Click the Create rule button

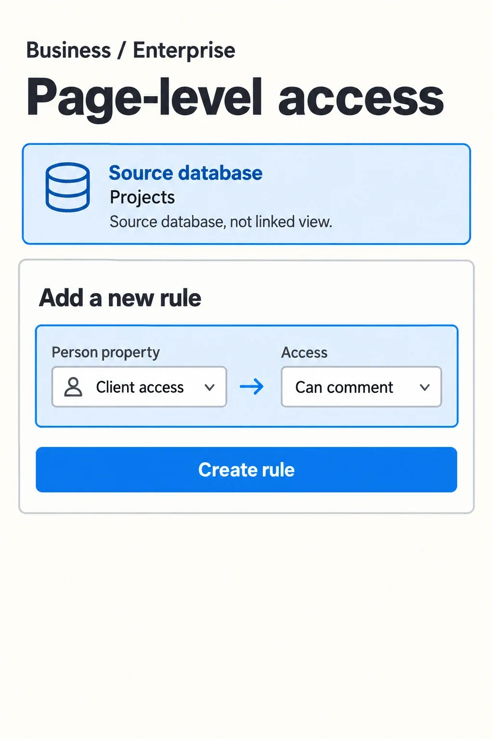coord(246,470)
